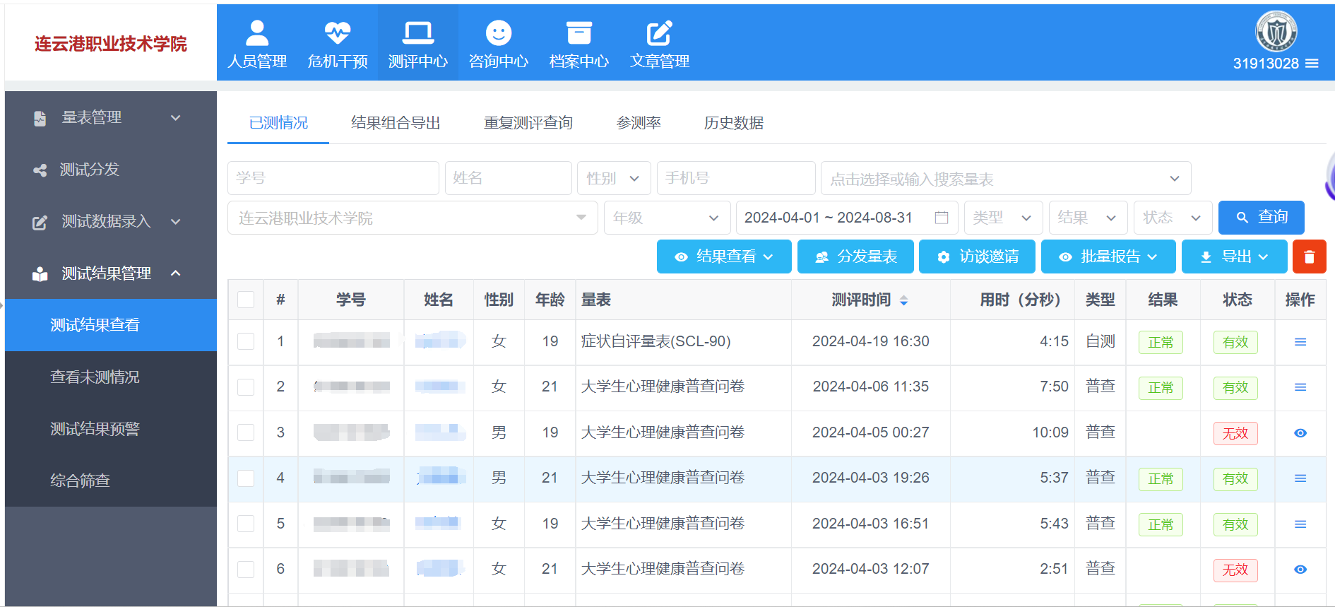Open the 类型 dropdown
Image resolution: width=1335 pixels, height=607 pixels.
[1003, 218]
